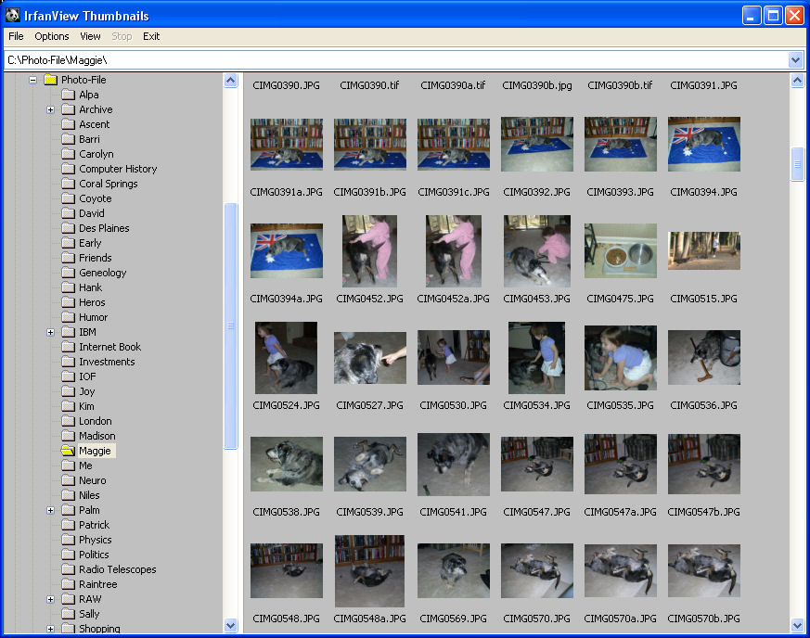Click the Exit menu item
This screenshot has width=810, height=638.
(151, 36)
